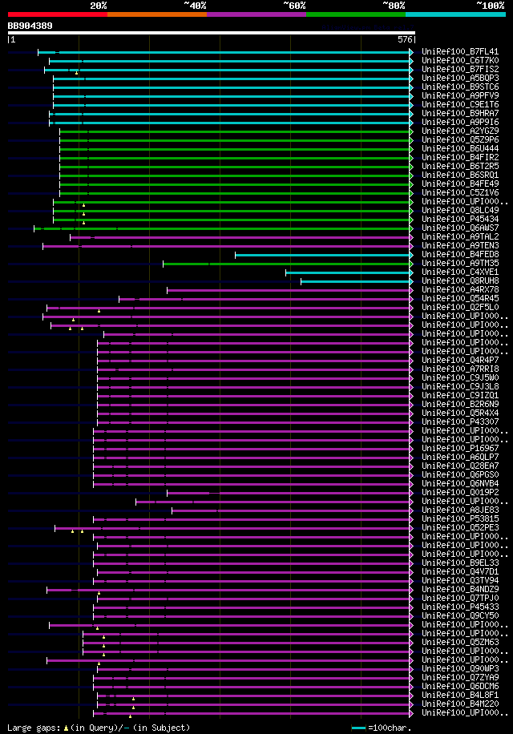Open hit UniRef100_Q019P2

coord(460,493)
